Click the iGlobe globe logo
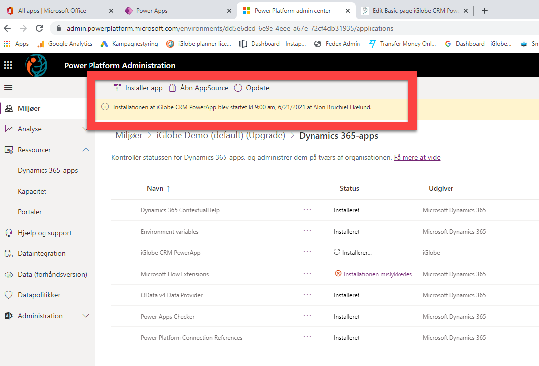The width and height of the screenshot is (539, 366). pos(37,65)
